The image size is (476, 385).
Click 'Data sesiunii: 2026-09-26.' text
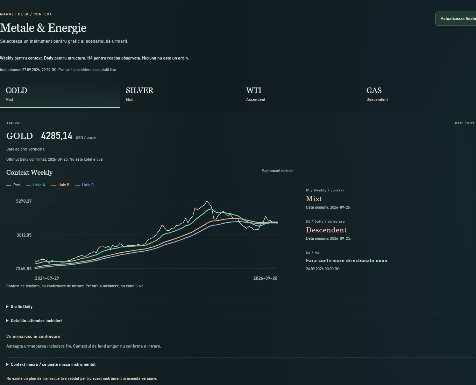point(328,208)
